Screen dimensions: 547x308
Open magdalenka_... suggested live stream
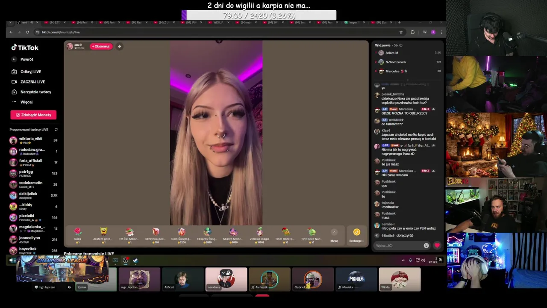pos(33,229)
